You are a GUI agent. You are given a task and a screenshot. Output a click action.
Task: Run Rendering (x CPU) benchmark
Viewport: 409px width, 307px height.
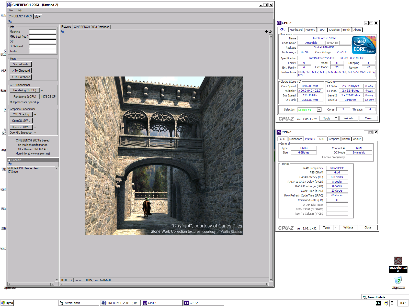(x=25, y=97)
